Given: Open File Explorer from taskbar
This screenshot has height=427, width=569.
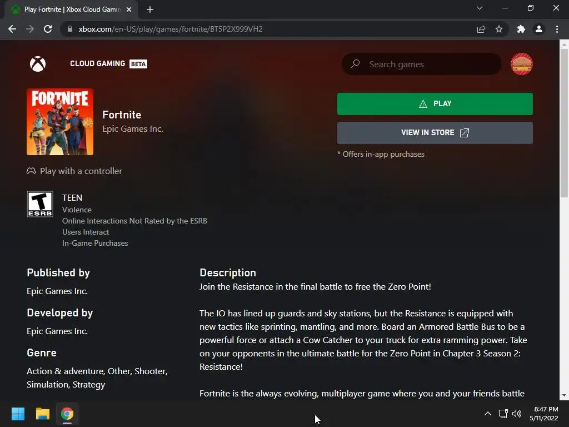Looking at the screenshot, I should click(42, 414).
